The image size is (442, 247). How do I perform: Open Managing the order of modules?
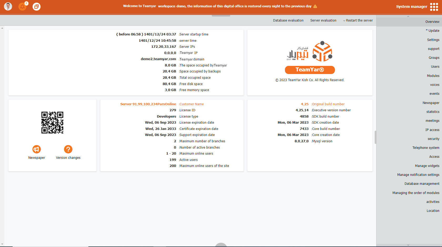click(416, 193)
